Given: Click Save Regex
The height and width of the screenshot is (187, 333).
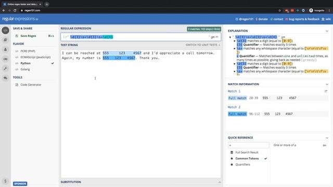Looking at the screenshot, I should (28, 36).
